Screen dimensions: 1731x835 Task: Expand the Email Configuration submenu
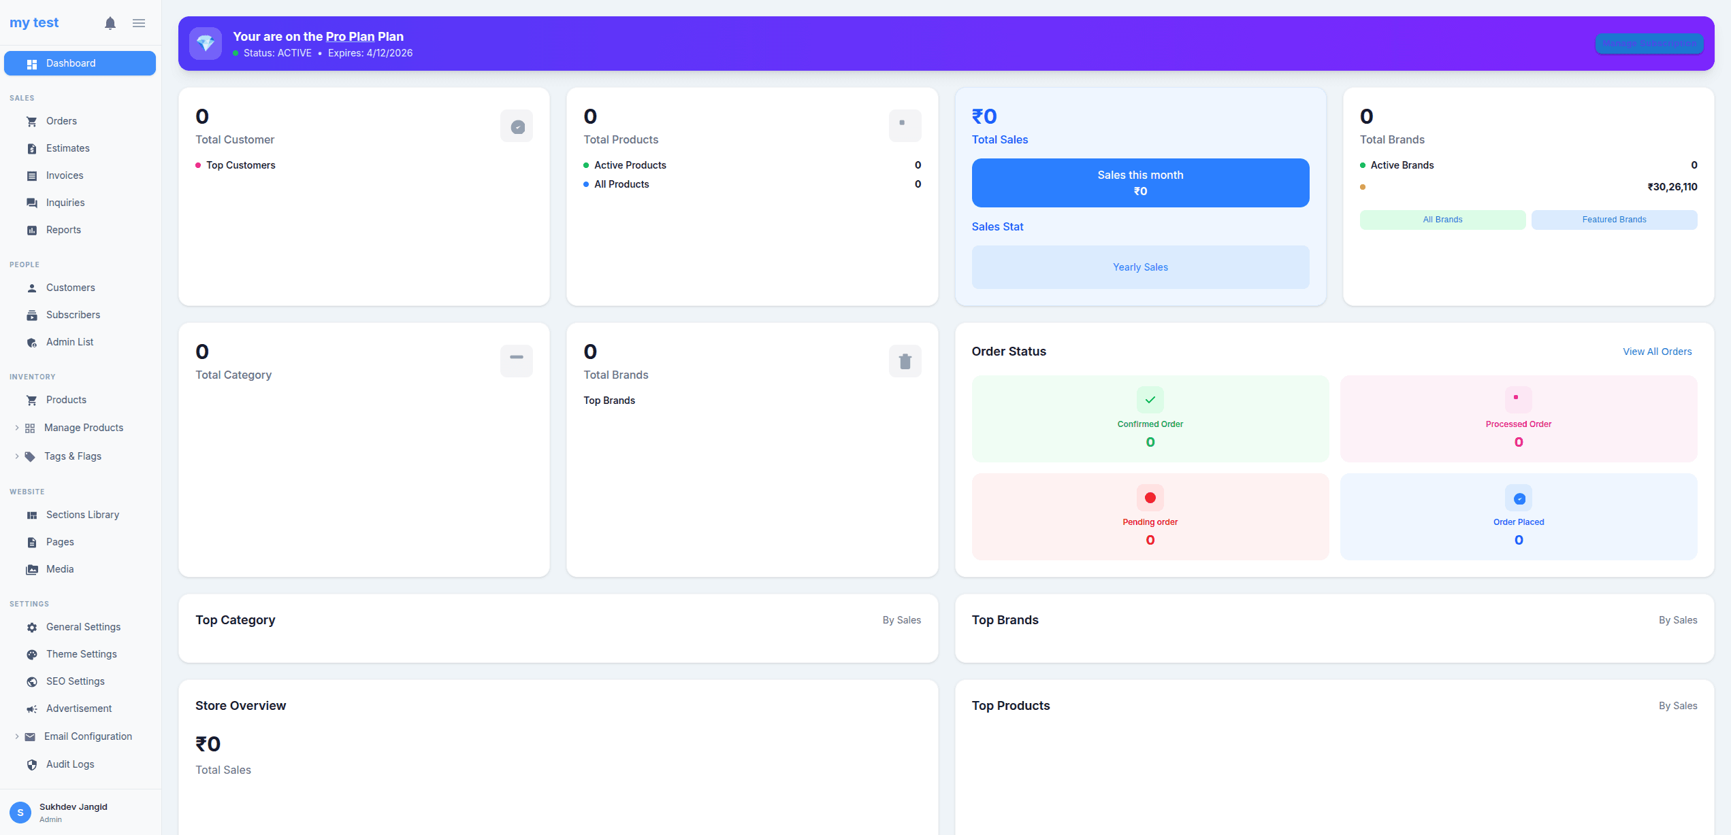(x=16, y=736)
